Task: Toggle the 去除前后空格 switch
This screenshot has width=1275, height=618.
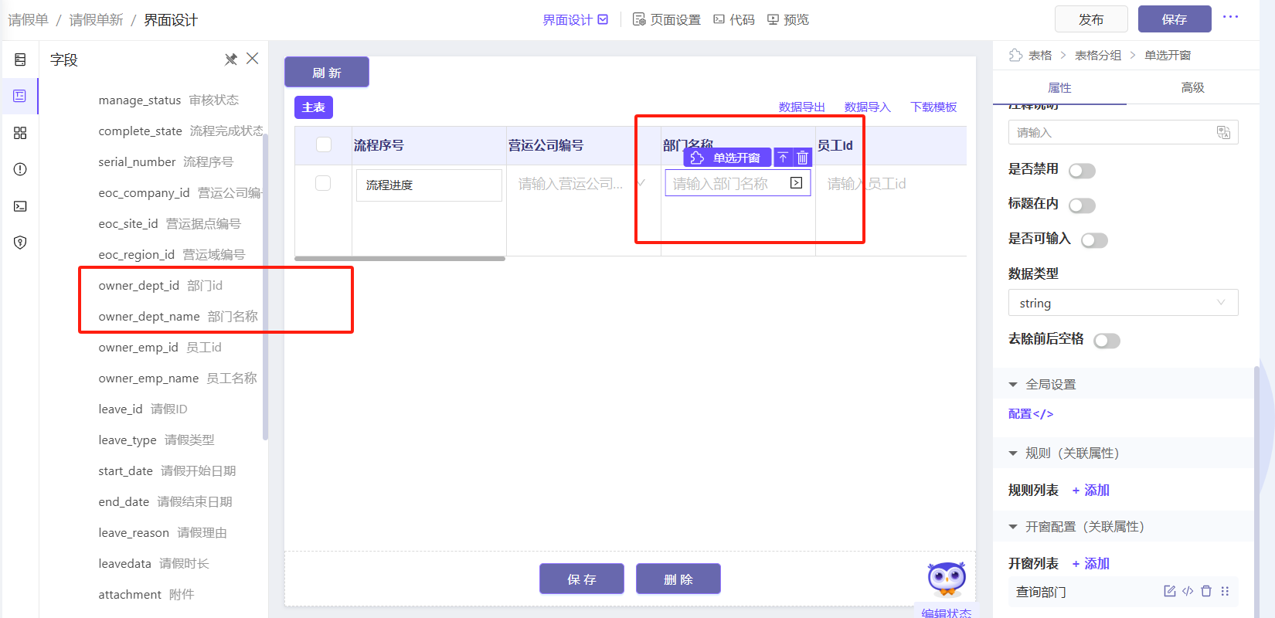Action: click(x=1107, y=341)
